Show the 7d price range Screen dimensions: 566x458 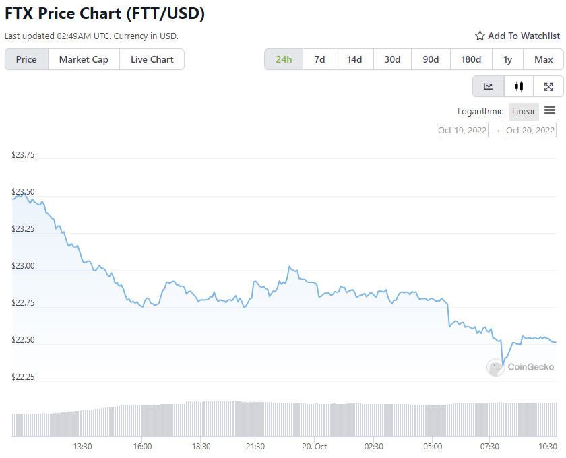coord(319,59)
